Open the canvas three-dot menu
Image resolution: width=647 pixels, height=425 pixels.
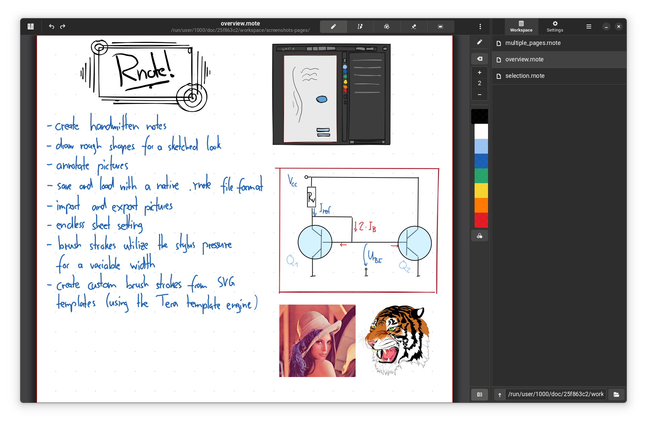[480, 26]
